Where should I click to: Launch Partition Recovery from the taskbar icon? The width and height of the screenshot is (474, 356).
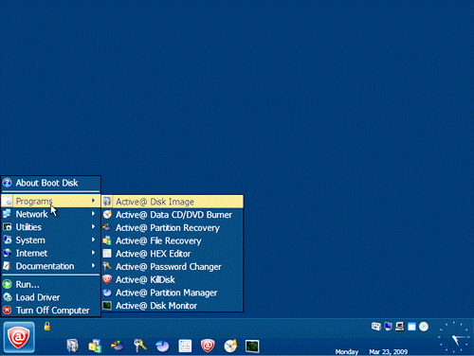pos(118,346)
